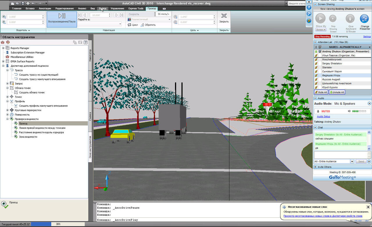Open the Главная ribbon tab

[17, 8]
